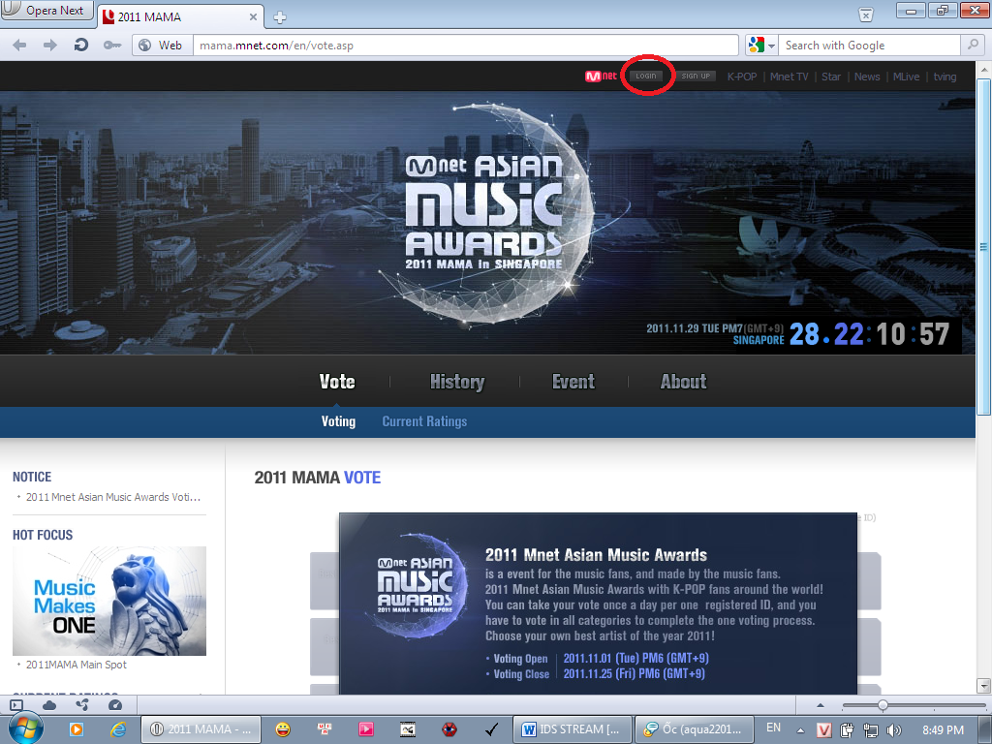
Task: Click the 2011 MAMA Opera taskbar button
Action: tap(200, 729)
